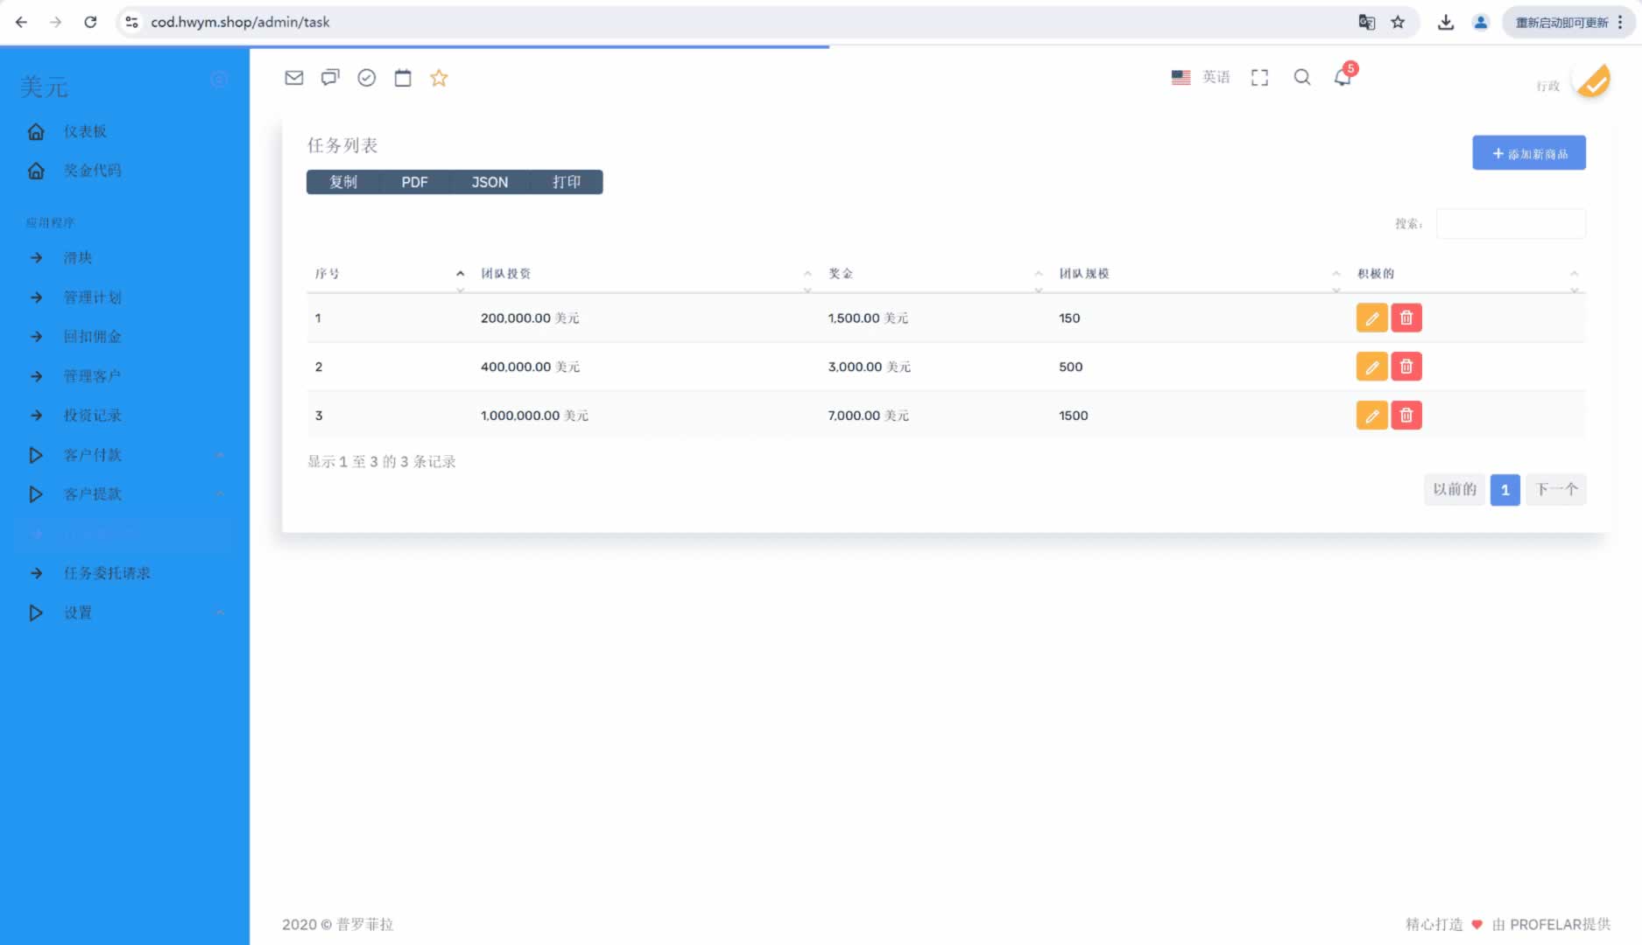Click the table search input field

pyautogui.click(x=1511, y=224)
